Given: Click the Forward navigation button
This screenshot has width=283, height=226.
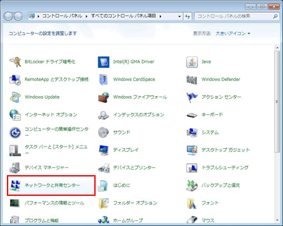Looking at the screenshot, I should tap(18, 16).
